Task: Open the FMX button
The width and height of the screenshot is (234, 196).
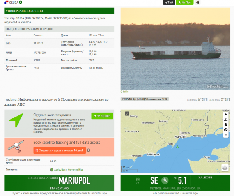Action: pos(169,2)
